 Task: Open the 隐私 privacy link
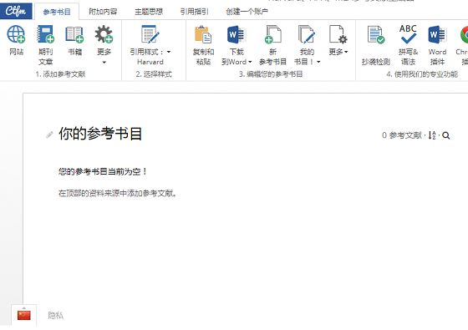(55, 316)
